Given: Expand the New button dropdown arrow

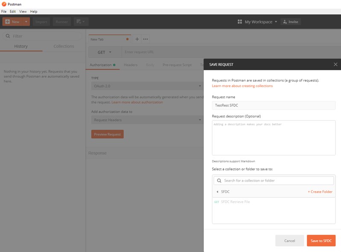Looking at the screenshot, I should pyautogui.click(x=26, y=22).
